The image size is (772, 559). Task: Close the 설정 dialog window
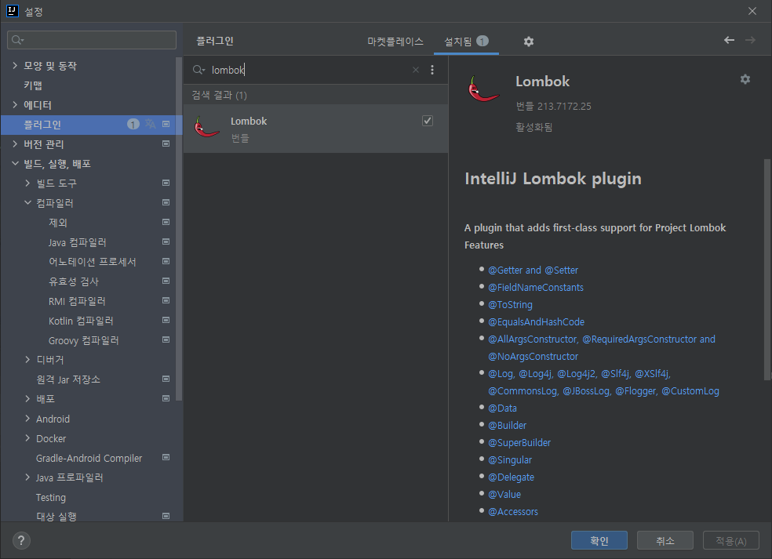752,11
